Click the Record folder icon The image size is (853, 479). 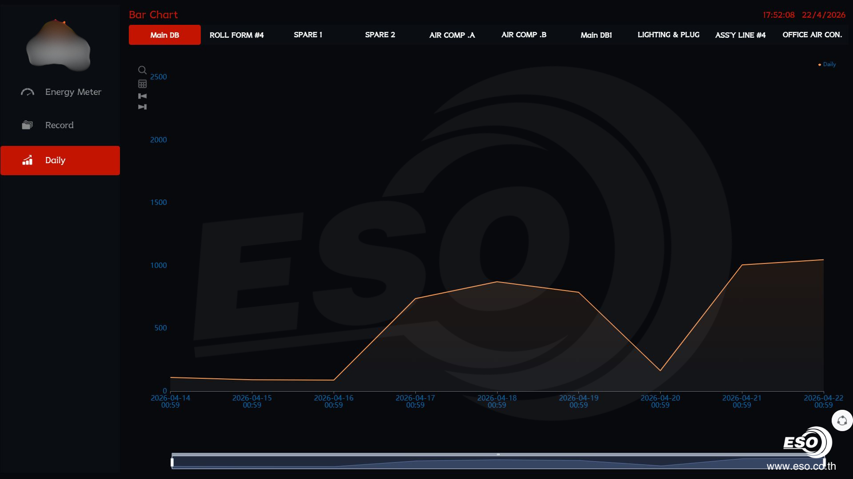(x=28, y=125)
